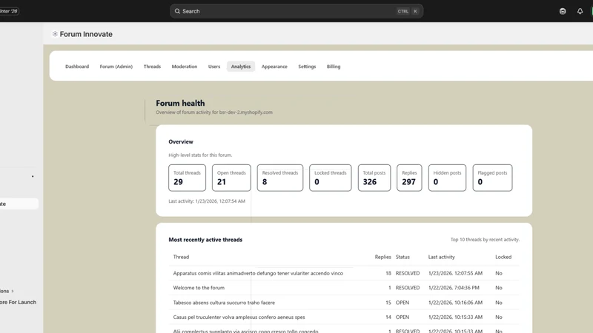Open thread 'Apparatus comis vilitas animadverto'
This screenshot has width=593, height=333.
258,273
